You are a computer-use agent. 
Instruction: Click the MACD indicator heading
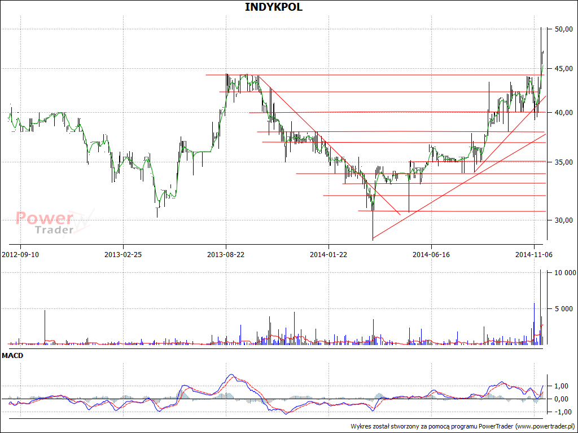(12, 356)
